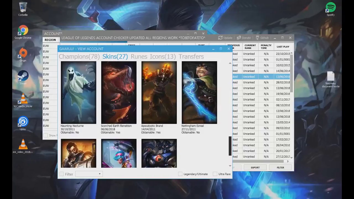Click the REGION column header
Viewport: 354px width, 199px height.
click(50, 40)
